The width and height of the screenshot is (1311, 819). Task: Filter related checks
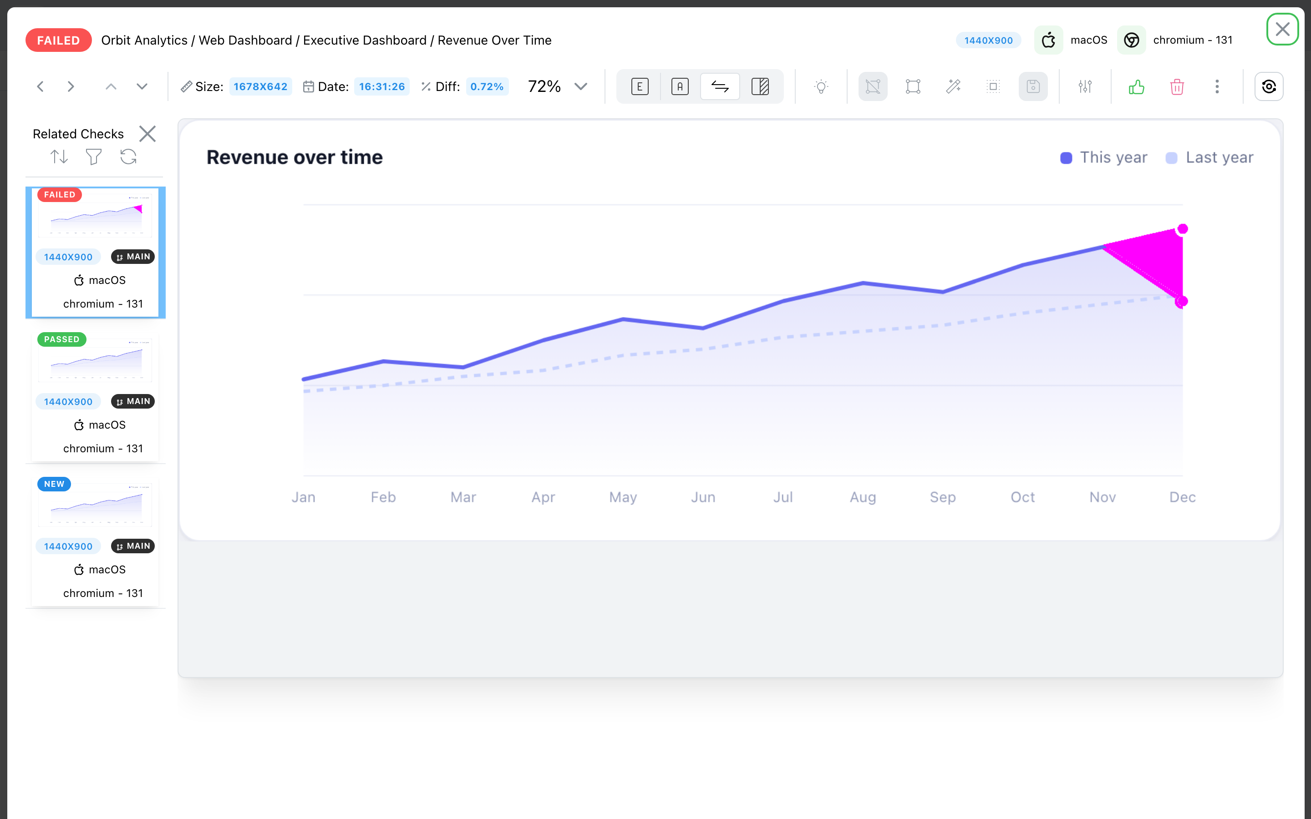click(x=94, y=157)
